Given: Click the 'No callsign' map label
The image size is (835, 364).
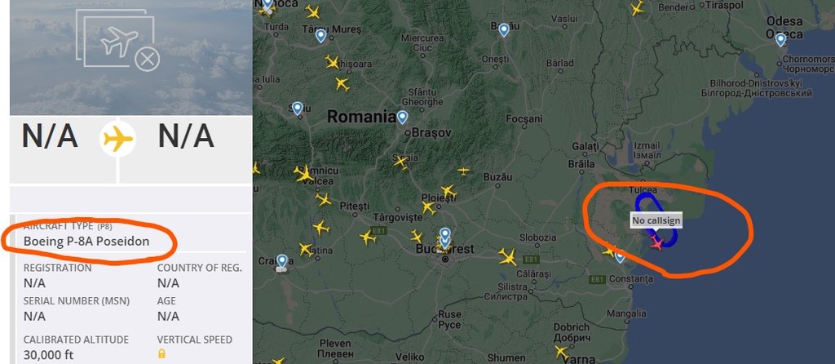Looking at the screenshot, I should 656,220.
